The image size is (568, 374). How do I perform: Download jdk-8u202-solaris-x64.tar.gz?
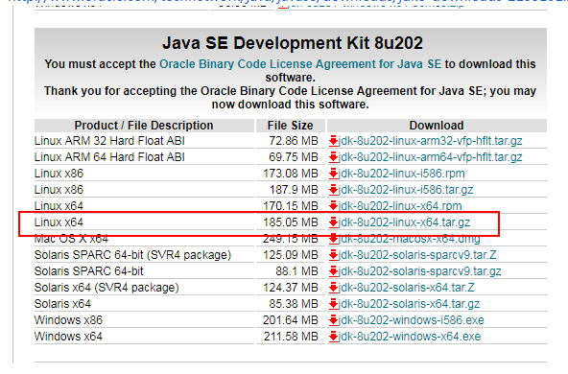coord(409,304)
